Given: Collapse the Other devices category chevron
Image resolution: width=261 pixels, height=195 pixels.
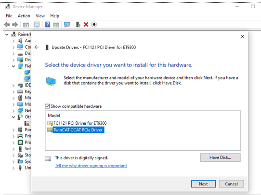Looking at the screenshot, I should (x=13, y=117).
